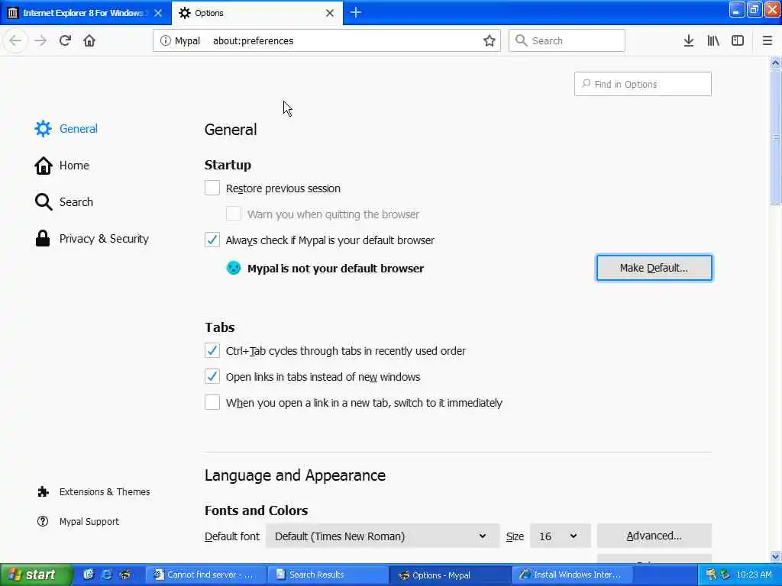Click the Mypal is not your default browser text
The width and height of the screenshot is (782, 586).
(x=336, y=268)
